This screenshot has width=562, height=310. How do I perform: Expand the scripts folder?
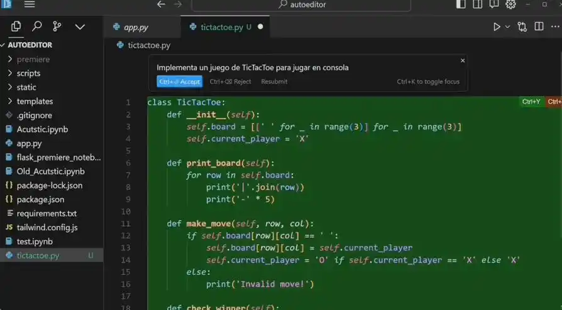(x=28, y=73)
